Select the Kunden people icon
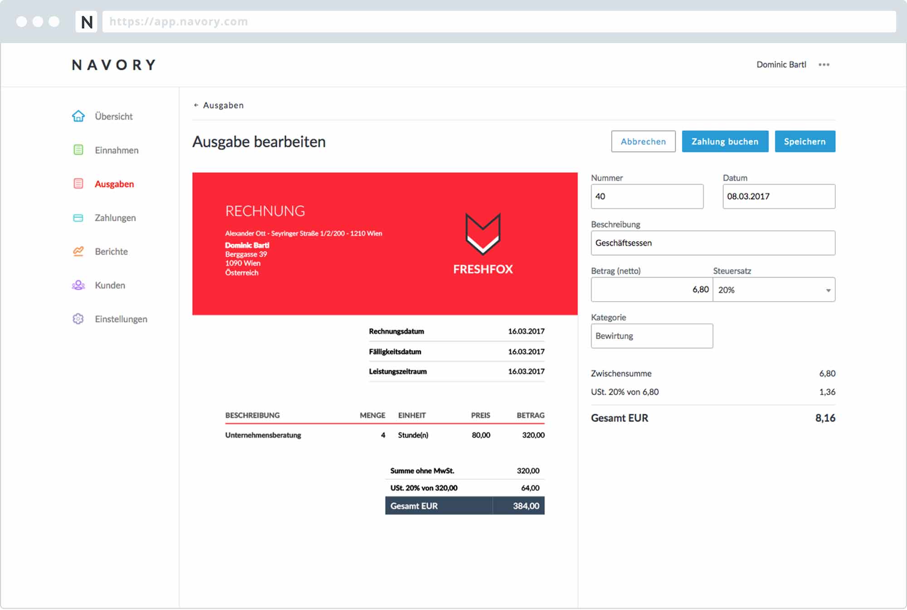Viewport: 907px width, 610px height. point(78,285)
